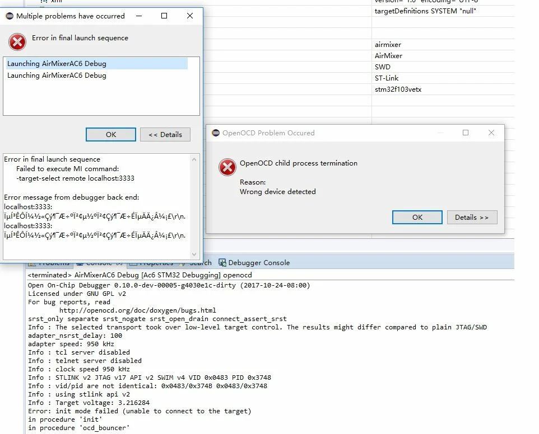Click 'Licensed under GNU GPL v2' line
The height and width of the screenshot is (434, 539).
pos(77,294)
